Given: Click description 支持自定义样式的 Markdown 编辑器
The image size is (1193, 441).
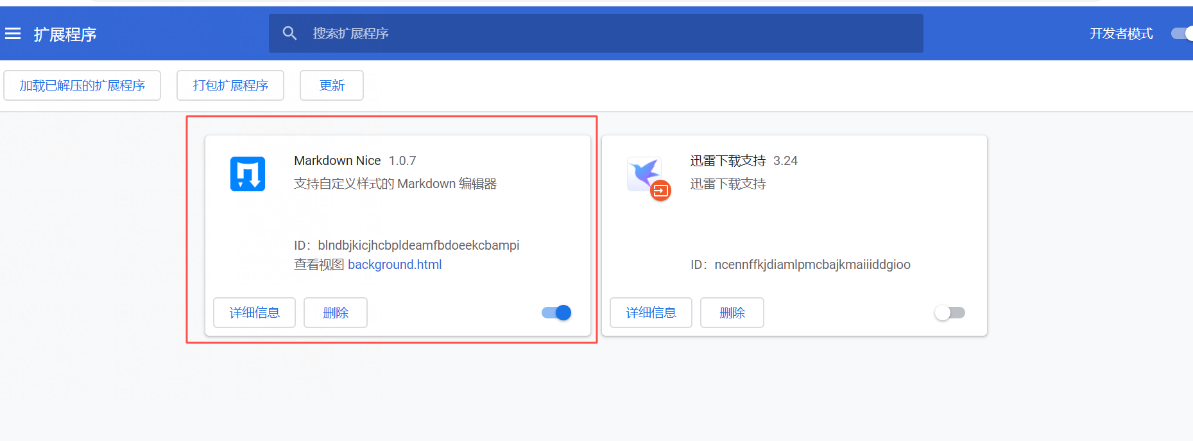Looking at the screenshot, I should point(395,184).
